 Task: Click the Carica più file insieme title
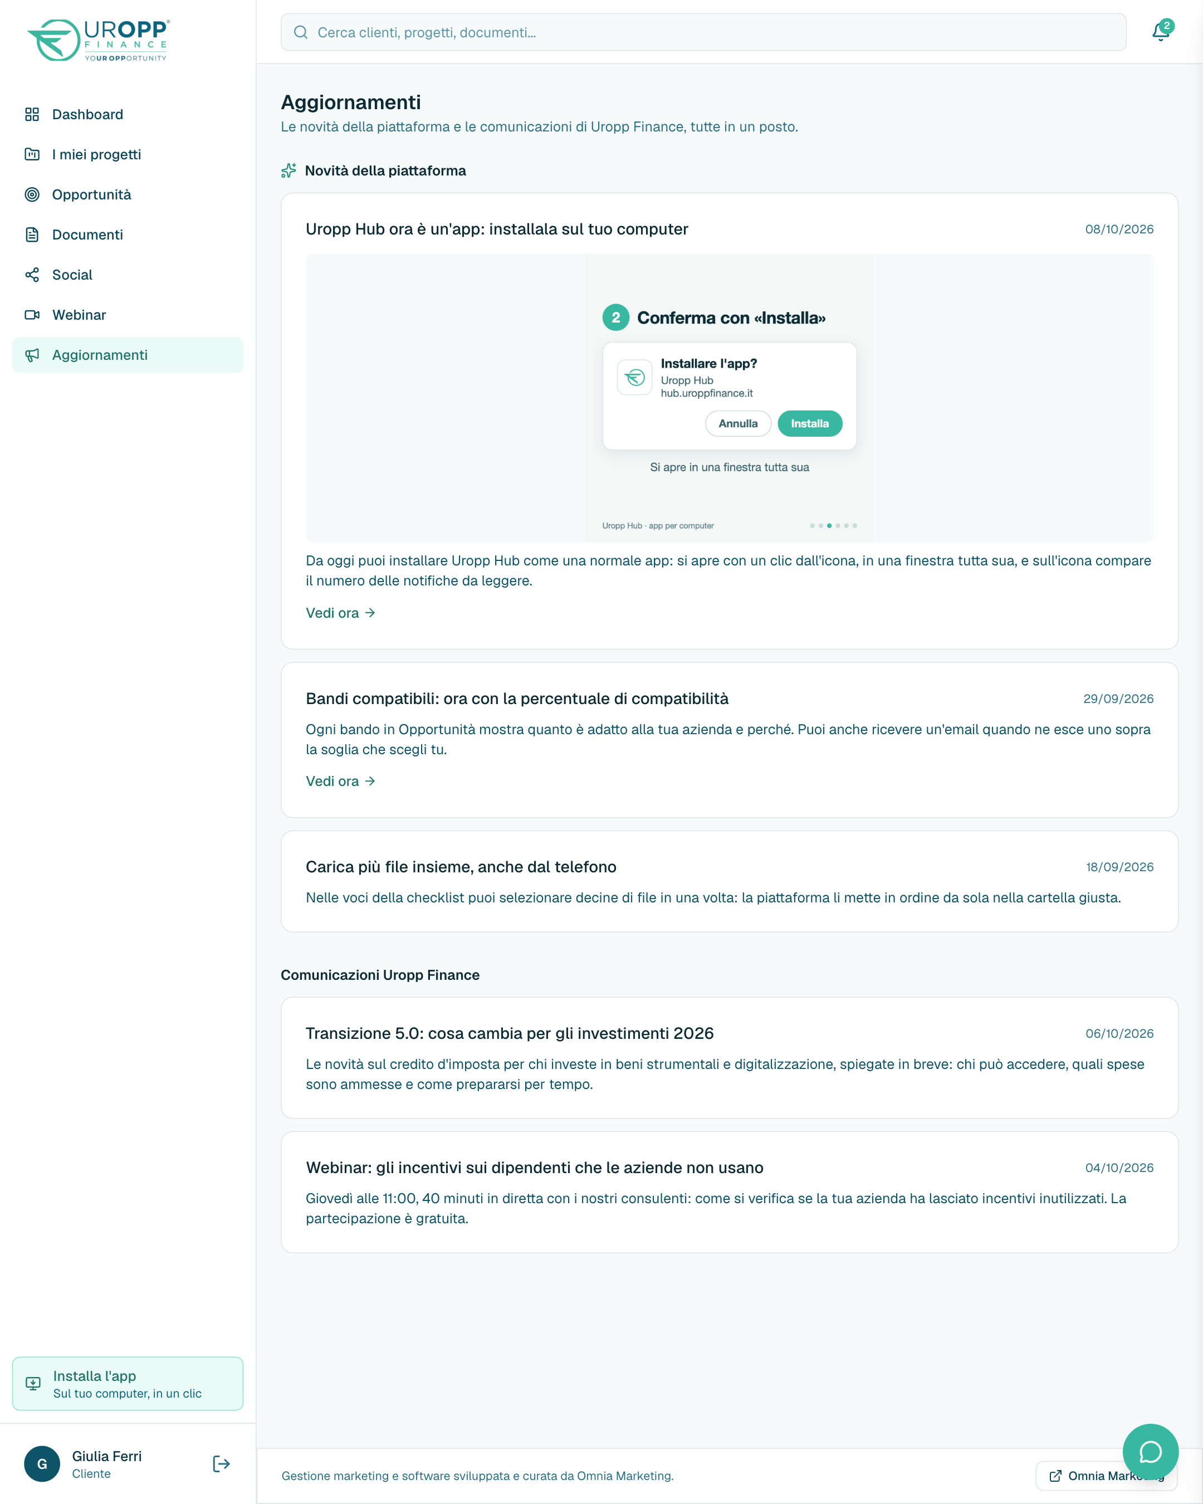[461, 867]
